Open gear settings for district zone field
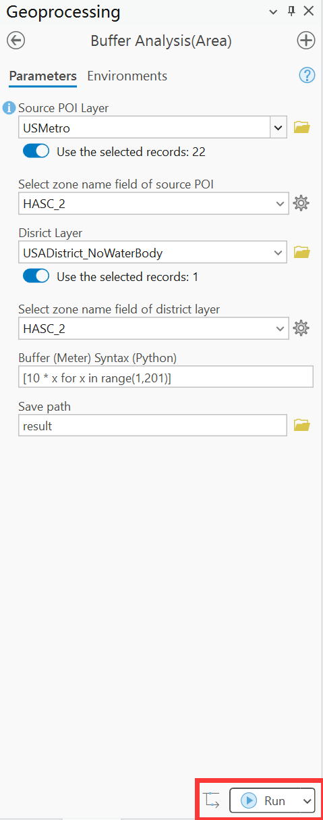 (x=301, y=328)
